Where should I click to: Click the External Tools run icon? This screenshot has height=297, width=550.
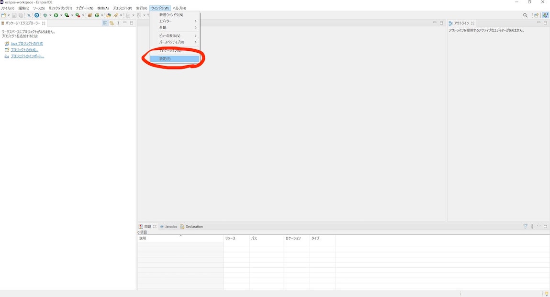click(78, 15)
